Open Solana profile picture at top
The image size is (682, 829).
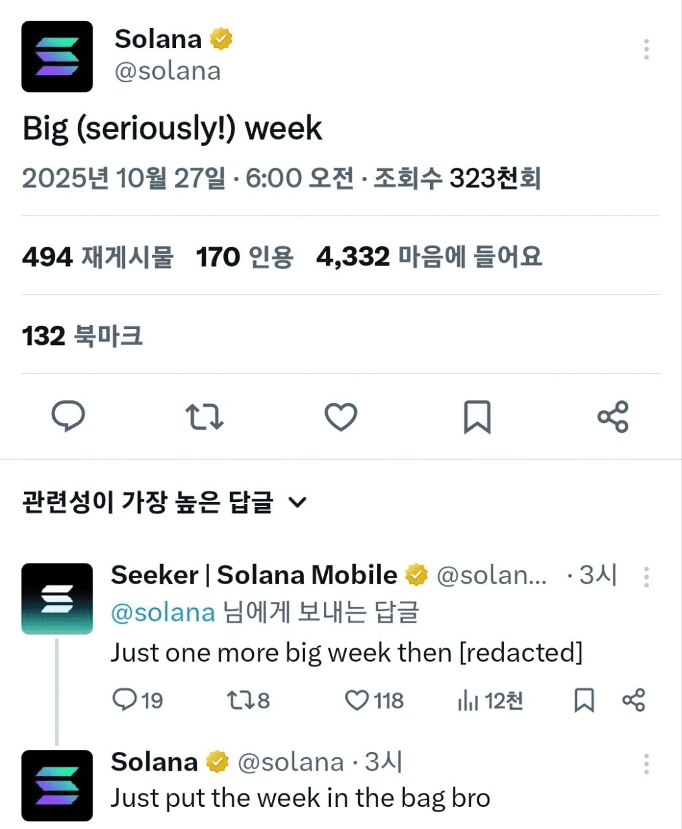pos(57,56)
